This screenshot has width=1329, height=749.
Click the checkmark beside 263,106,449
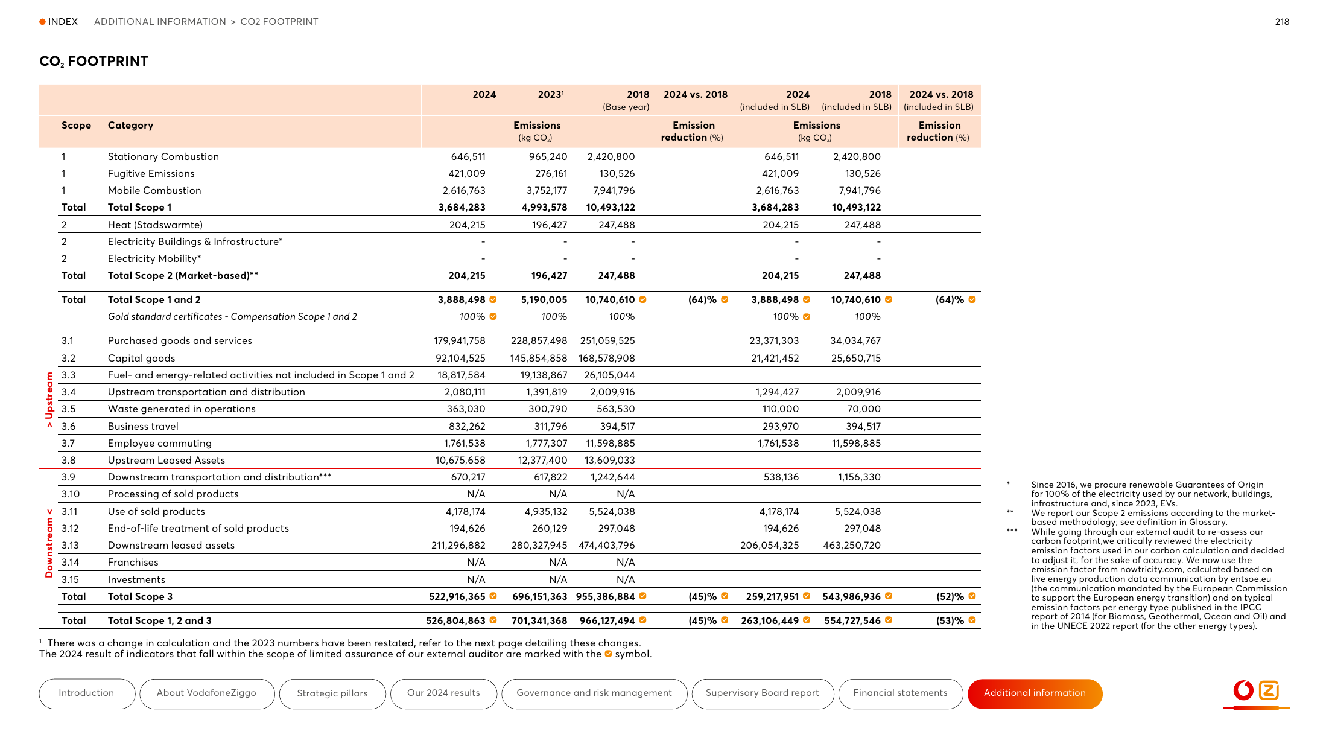pos(807,620)
